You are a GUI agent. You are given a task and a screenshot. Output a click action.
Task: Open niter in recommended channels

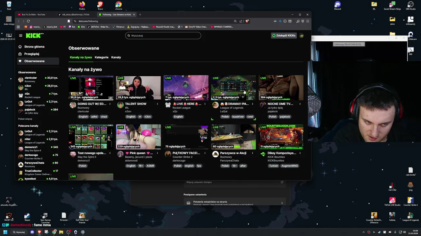coord(38,141)
